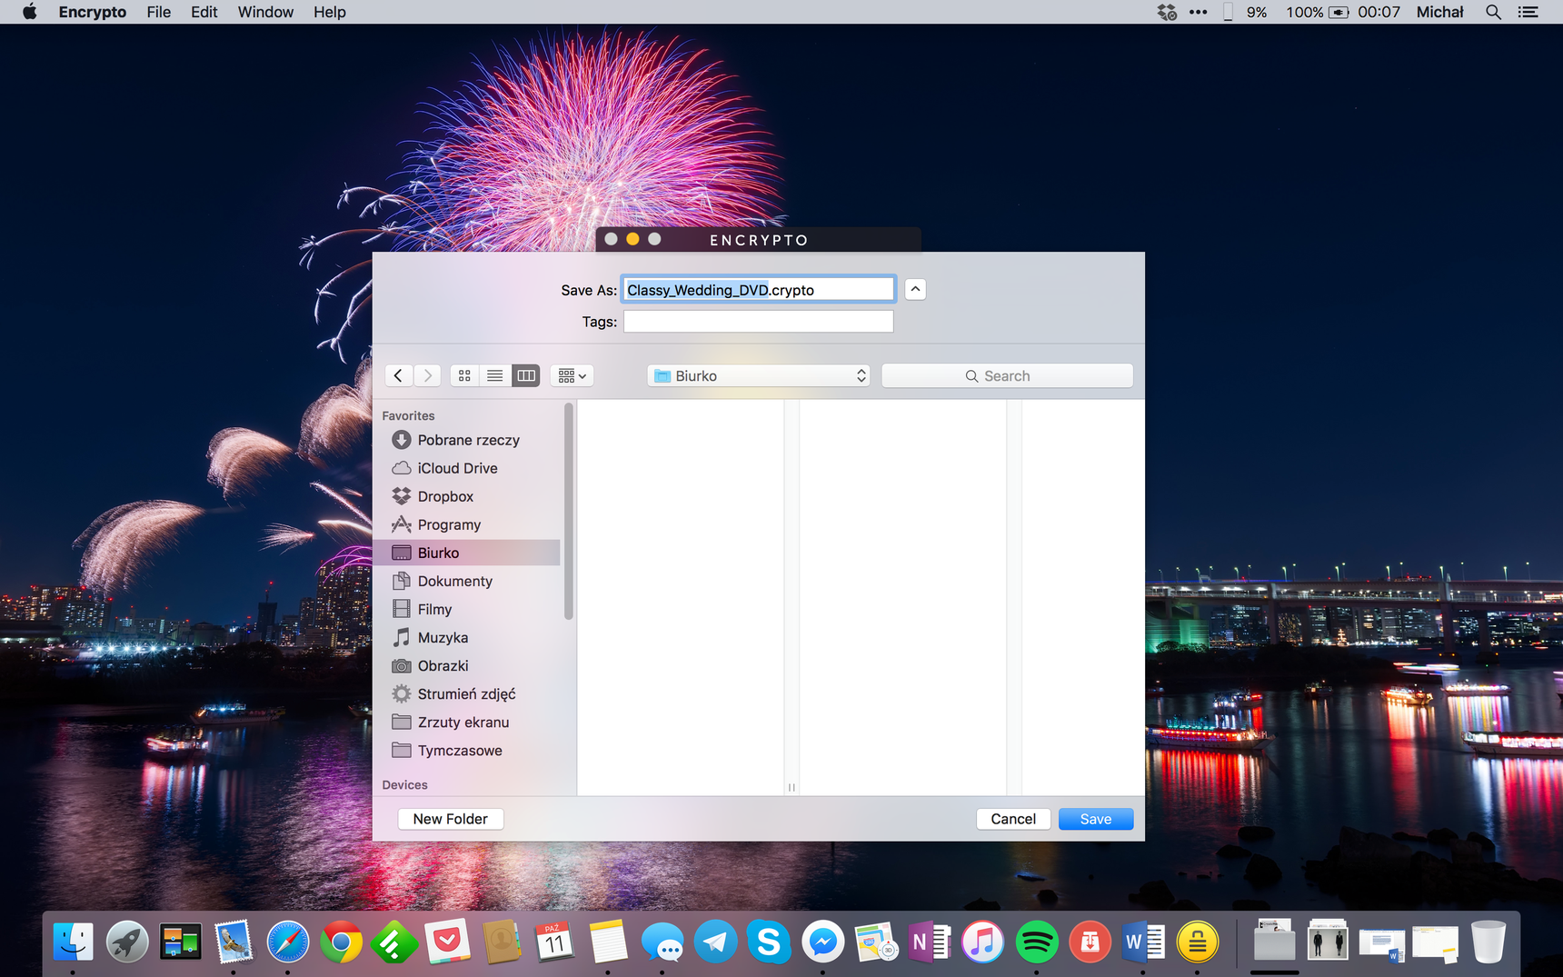The height and width of the screenshot is (977, 1563).
Task: Launch Safari from the Dock
Action: tap(287, 942)
